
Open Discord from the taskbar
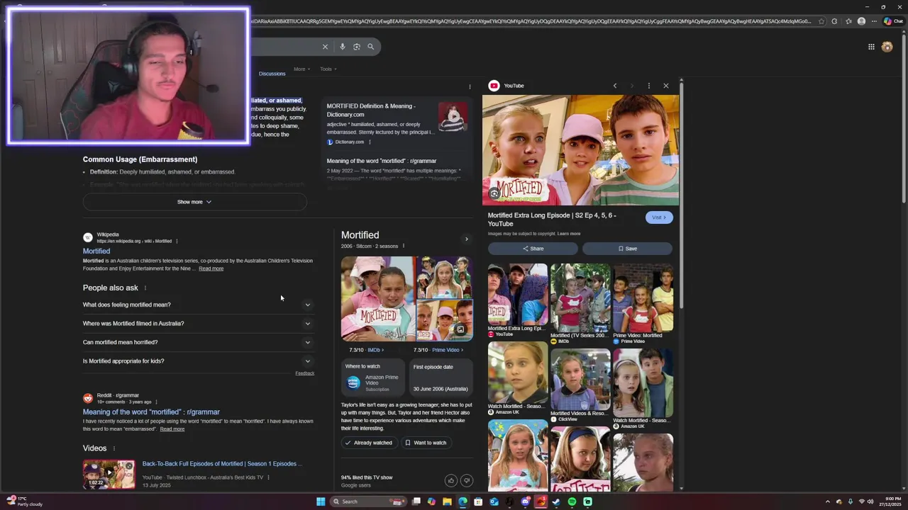point(525,501)
